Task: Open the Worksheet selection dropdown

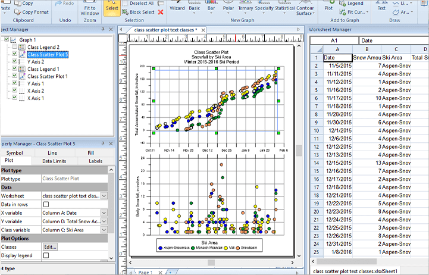Action: click(x=104, y=196)
